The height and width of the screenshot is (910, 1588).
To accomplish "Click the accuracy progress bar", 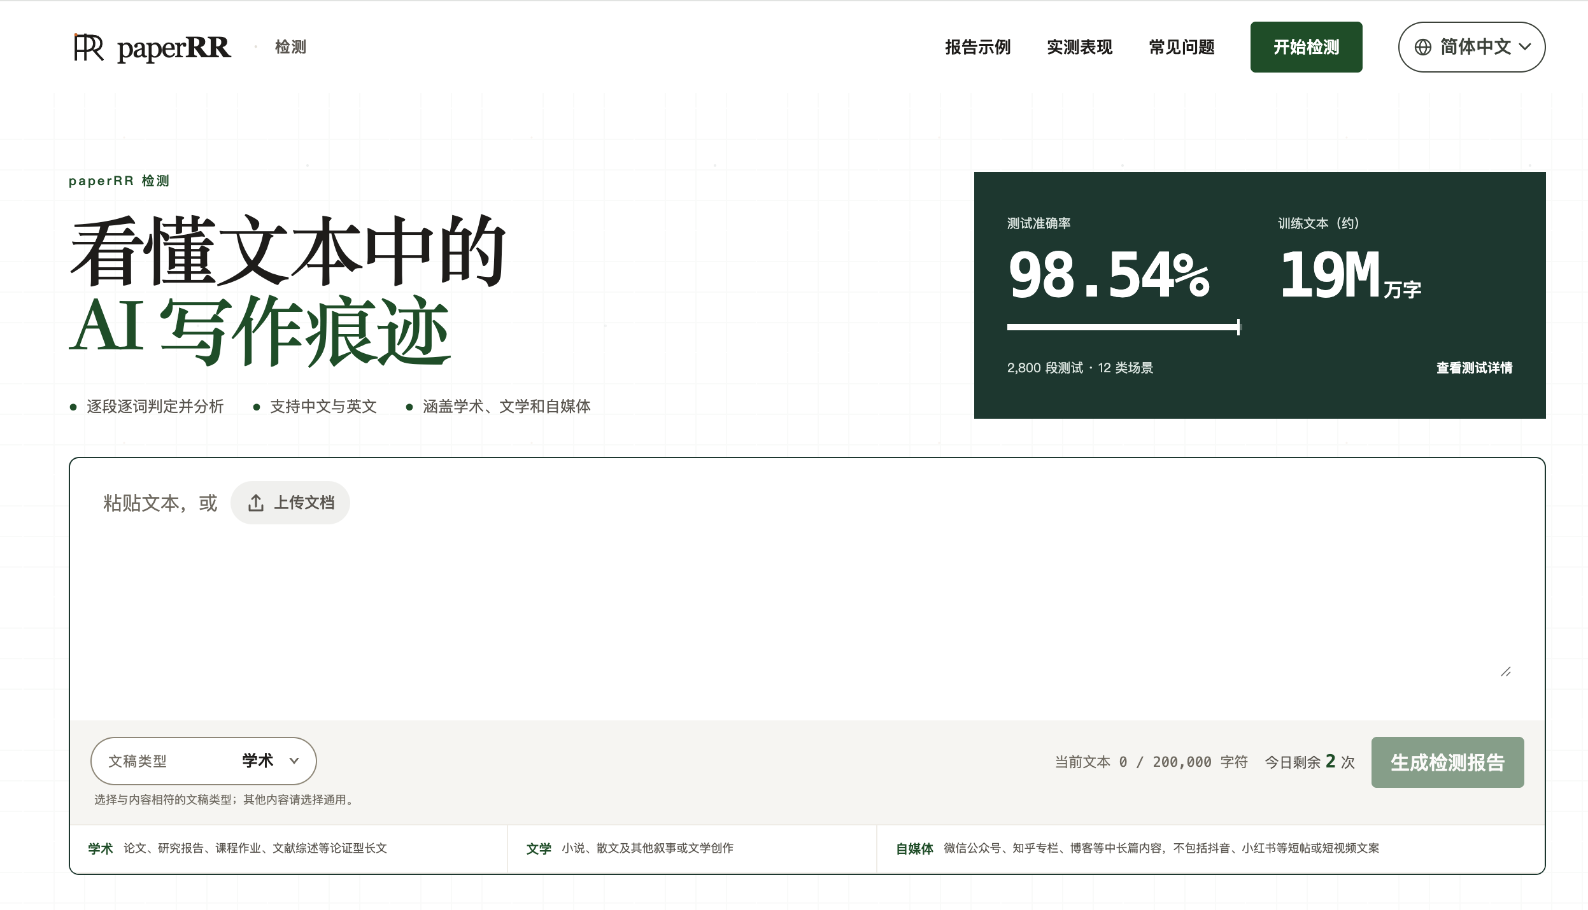I will coord(1124,327).
